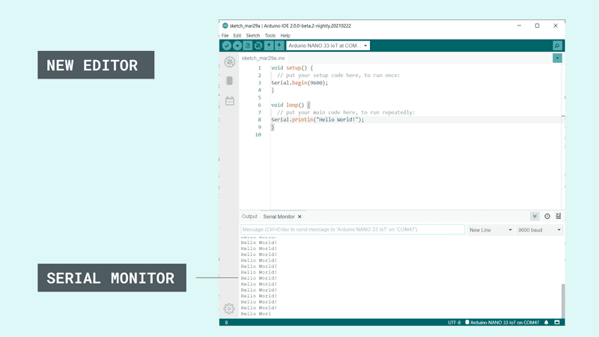599x337 pixels.
Task: Click the Arduino logo in title bar
Action: [x=225, y=25]
